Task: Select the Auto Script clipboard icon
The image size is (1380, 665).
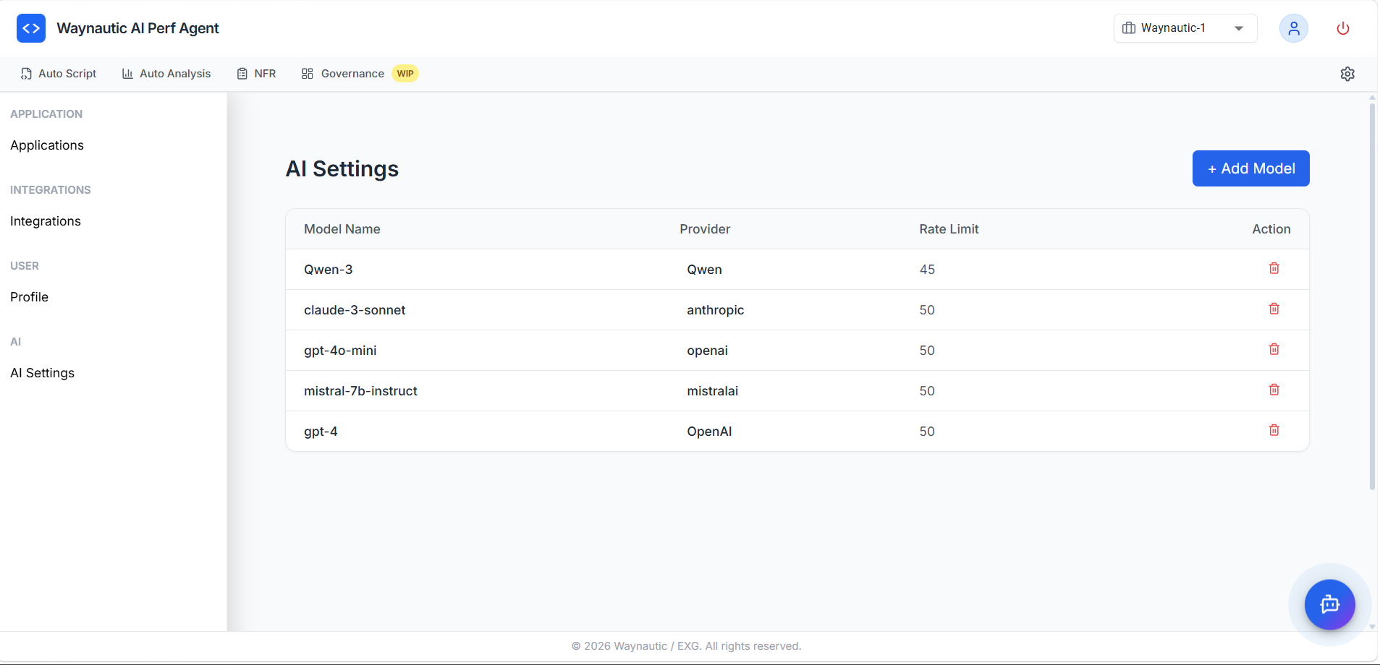Action: [x=25, y=73]
